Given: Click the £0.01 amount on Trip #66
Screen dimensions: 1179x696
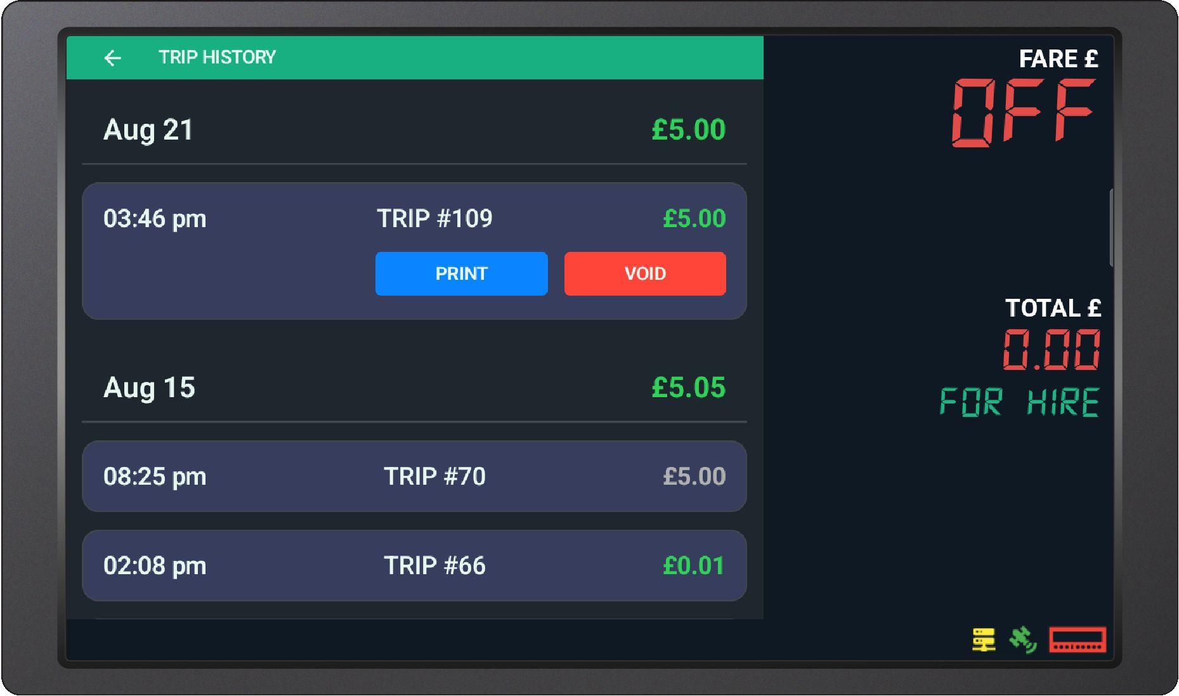Looking at the screenshot, I should tap(693, 565).
